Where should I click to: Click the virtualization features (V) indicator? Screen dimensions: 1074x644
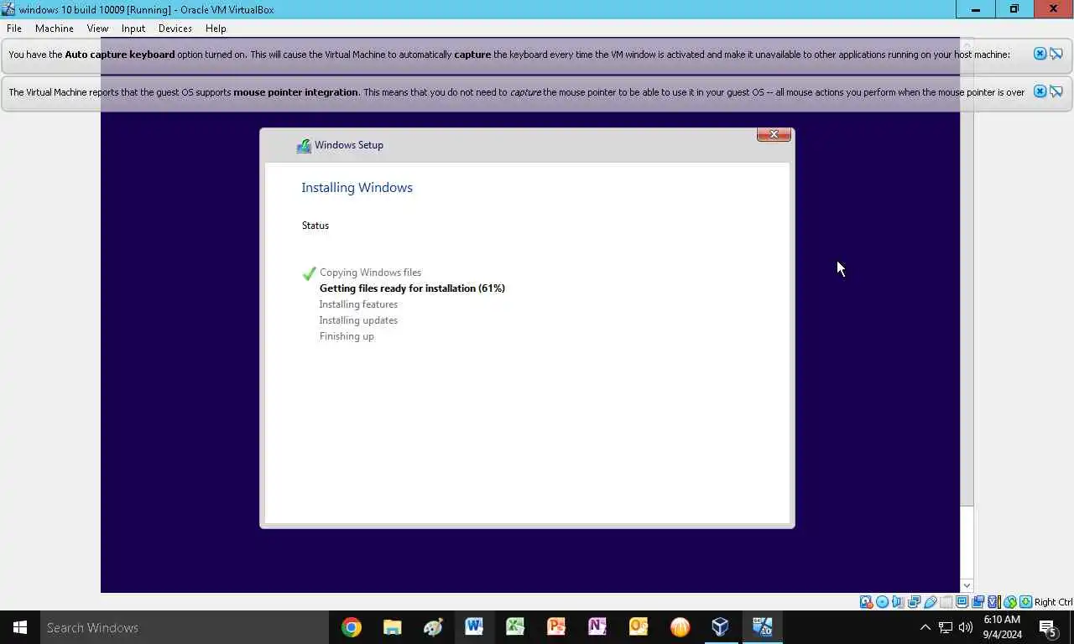pos(993,602)
